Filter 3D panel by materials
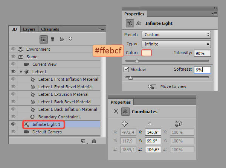The image size is (226, 168). coord(62,39)
